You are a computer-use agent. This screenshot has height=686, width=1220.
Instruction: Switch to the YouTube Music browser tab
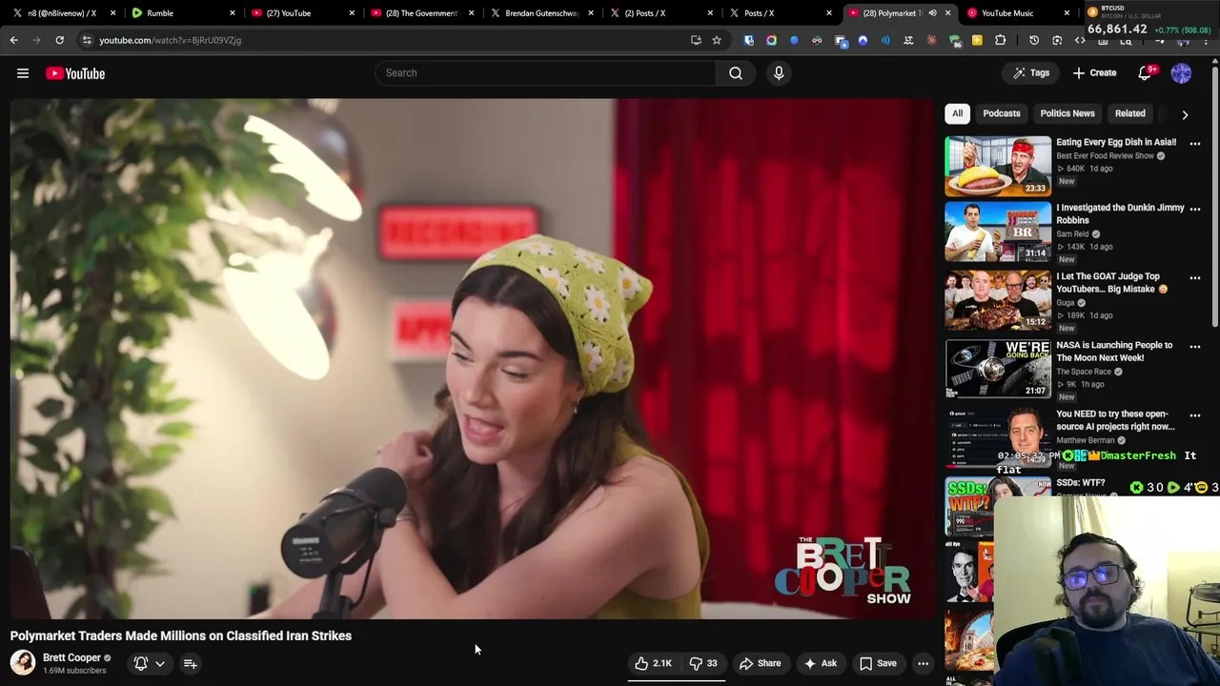click(1016, 13)
